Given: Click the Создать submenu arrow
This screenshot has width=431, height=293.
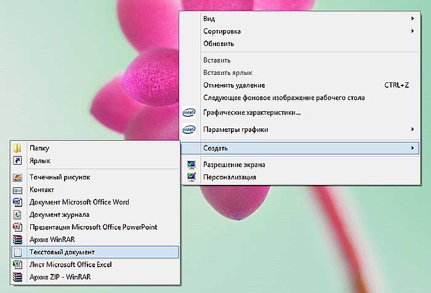Looking at the screenshot, I should (x=413, y=148).
